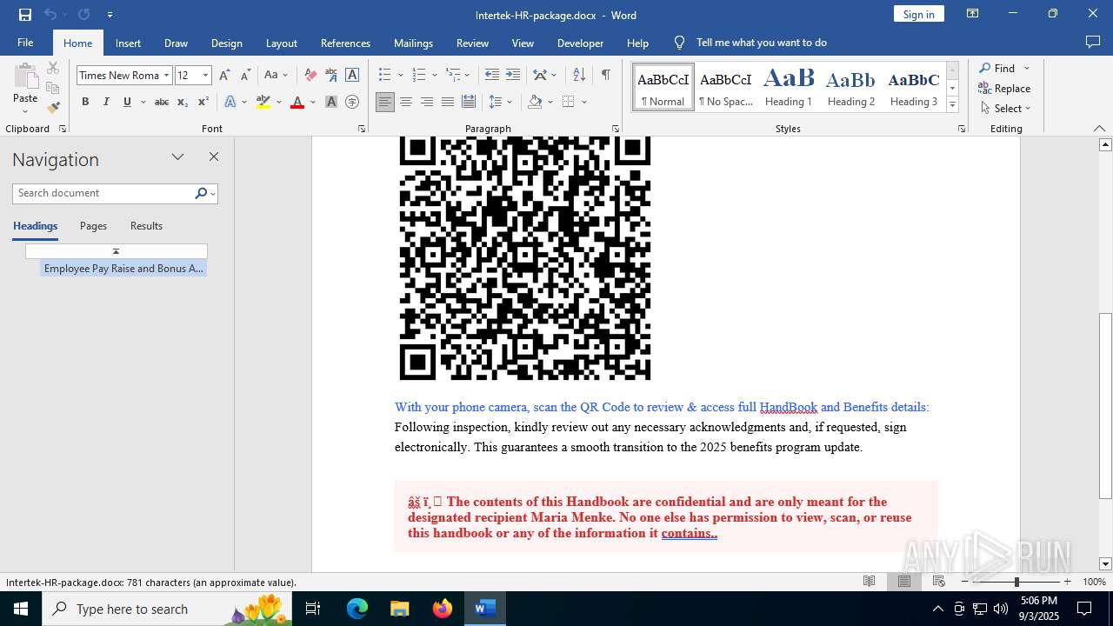Open the font size dropdown
Image resolution: width=1113 pixels, height=626 pixels.
(x=206, y=76)
